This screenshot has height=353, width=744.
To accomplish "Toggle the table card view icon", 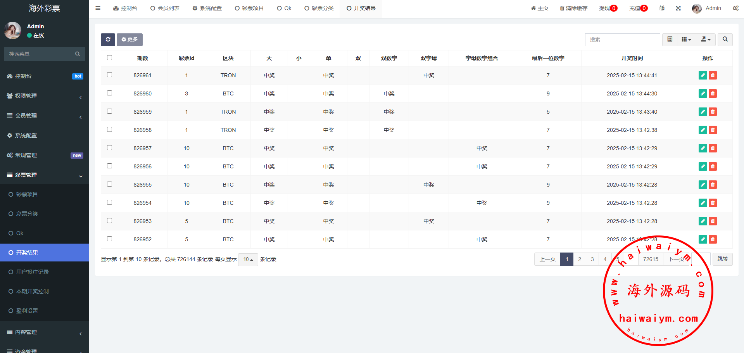I will (670, 40).
